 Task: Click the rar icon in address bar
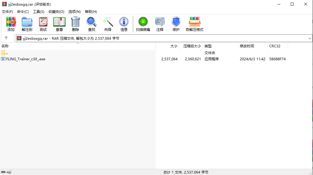click(x=19, y=38)
